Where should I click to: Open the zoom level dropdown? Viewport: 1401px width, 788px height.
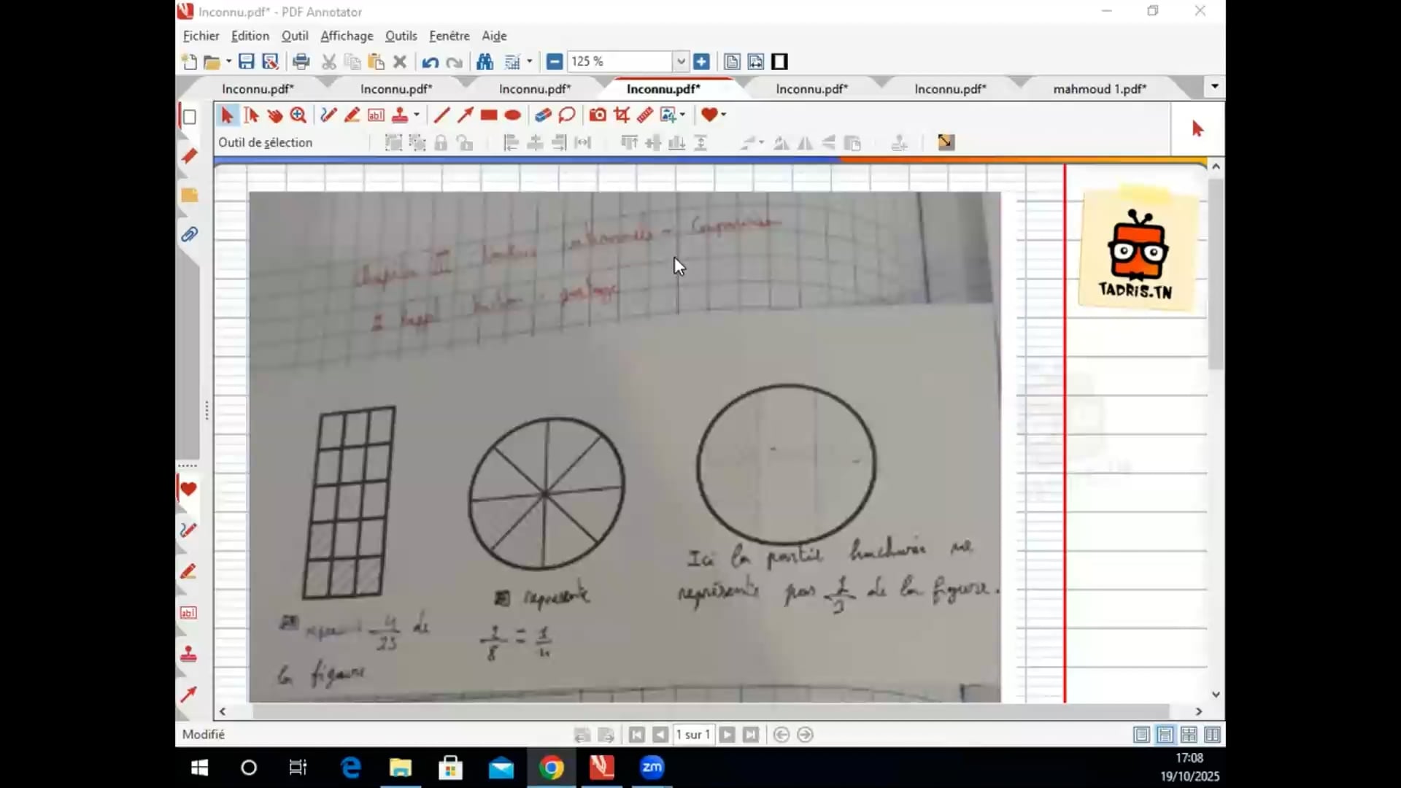coord(680,62)
